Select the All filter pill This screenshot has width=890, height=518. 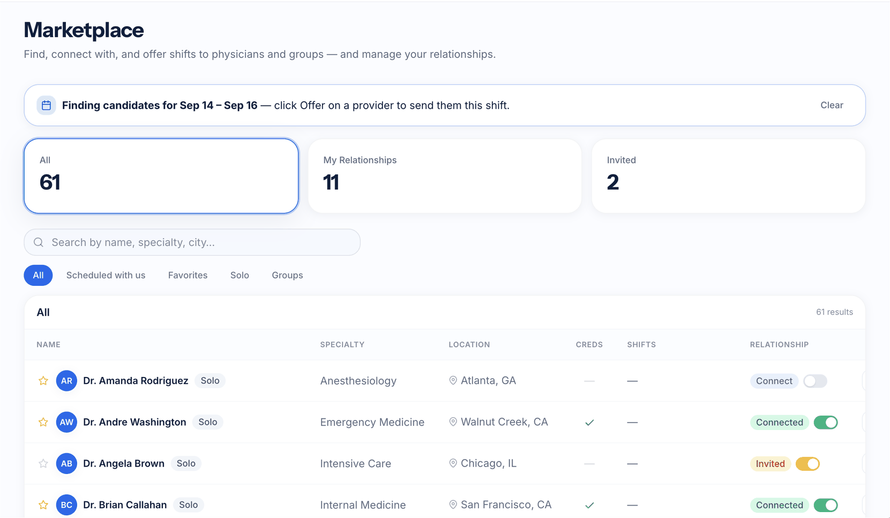38,275
